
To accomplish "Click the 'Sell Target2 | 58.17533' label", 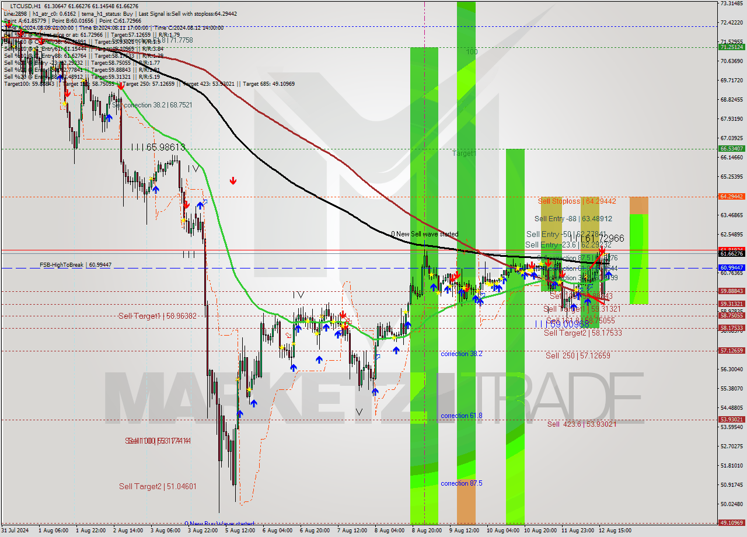I will 582,333.
